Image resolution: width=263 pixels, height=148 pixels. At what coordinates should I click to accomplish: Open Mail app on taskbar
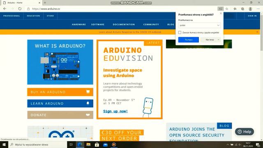105,144
